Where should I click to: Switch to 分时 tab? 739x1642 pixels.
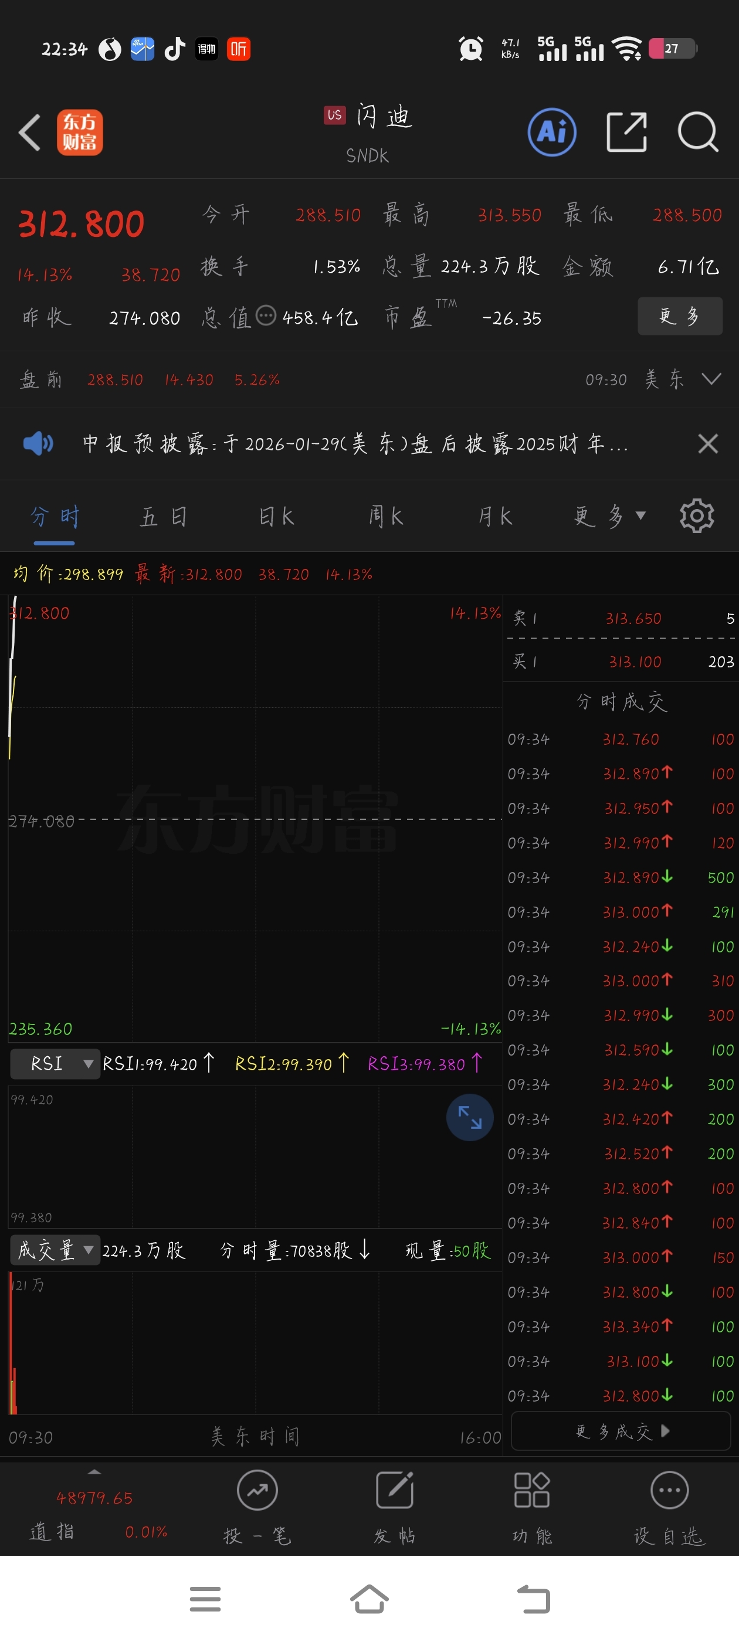point(55,516)
